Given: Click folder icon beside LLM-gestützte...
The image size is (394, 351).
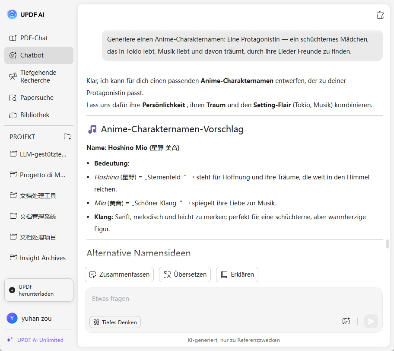Looking at the screenshot, I should click(13, 153).
